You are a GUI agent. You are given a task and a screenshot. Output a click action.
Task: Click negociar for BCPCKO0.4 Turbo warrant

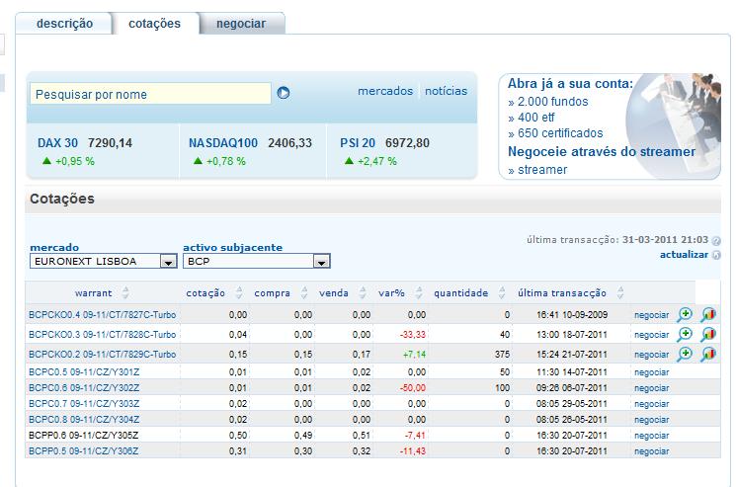pos(651,315)
